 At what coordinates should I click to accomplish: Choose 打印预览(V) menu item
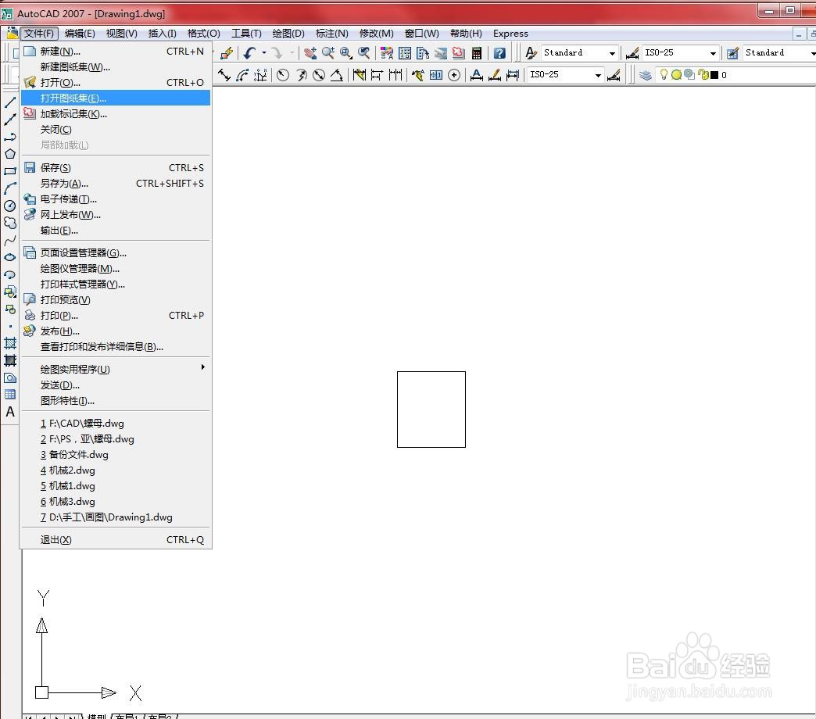(x=116, y=299)
